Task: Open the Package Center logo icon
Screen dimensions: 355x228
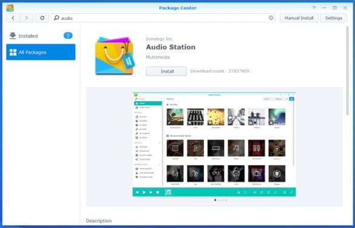Action: point(10,8)
